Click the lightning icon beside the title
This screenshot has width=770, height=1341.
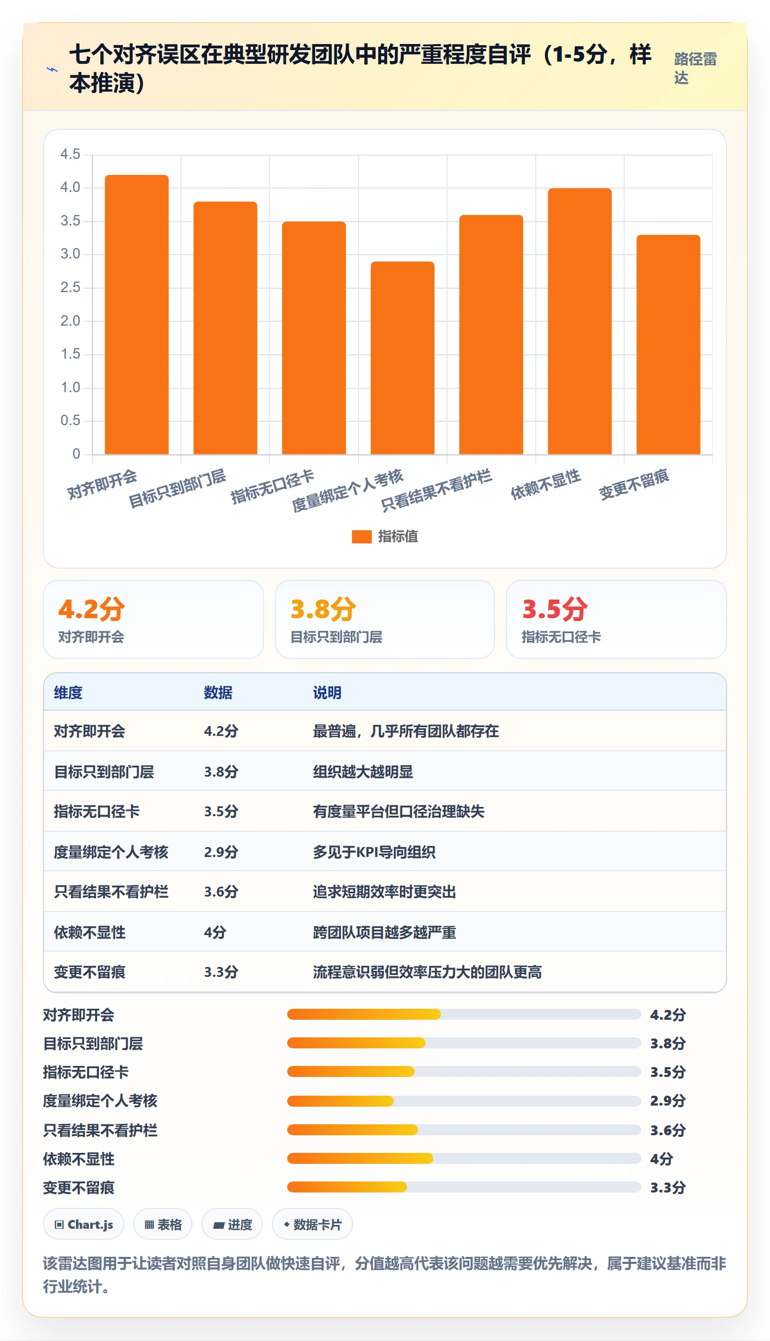coord(52,70)
